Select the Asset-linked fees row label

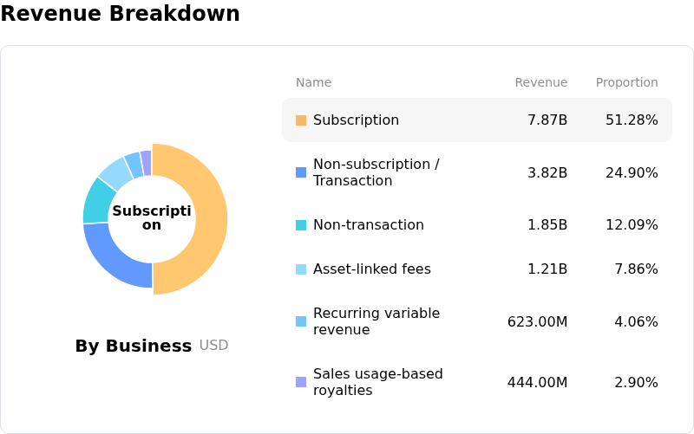pyautogui.click(x=371, y=269)
